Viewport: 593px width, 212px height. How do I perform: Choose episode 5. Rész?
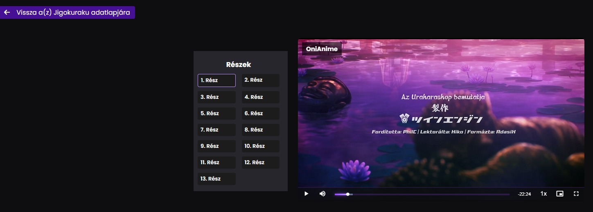coord(216,114)
